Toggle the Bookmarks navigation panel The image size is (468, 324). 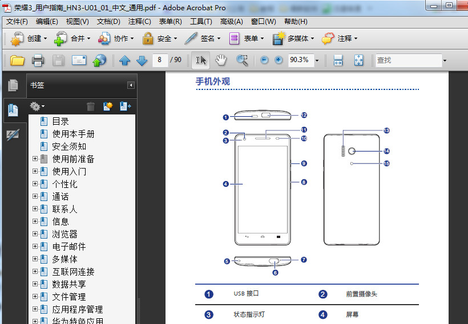13,110
